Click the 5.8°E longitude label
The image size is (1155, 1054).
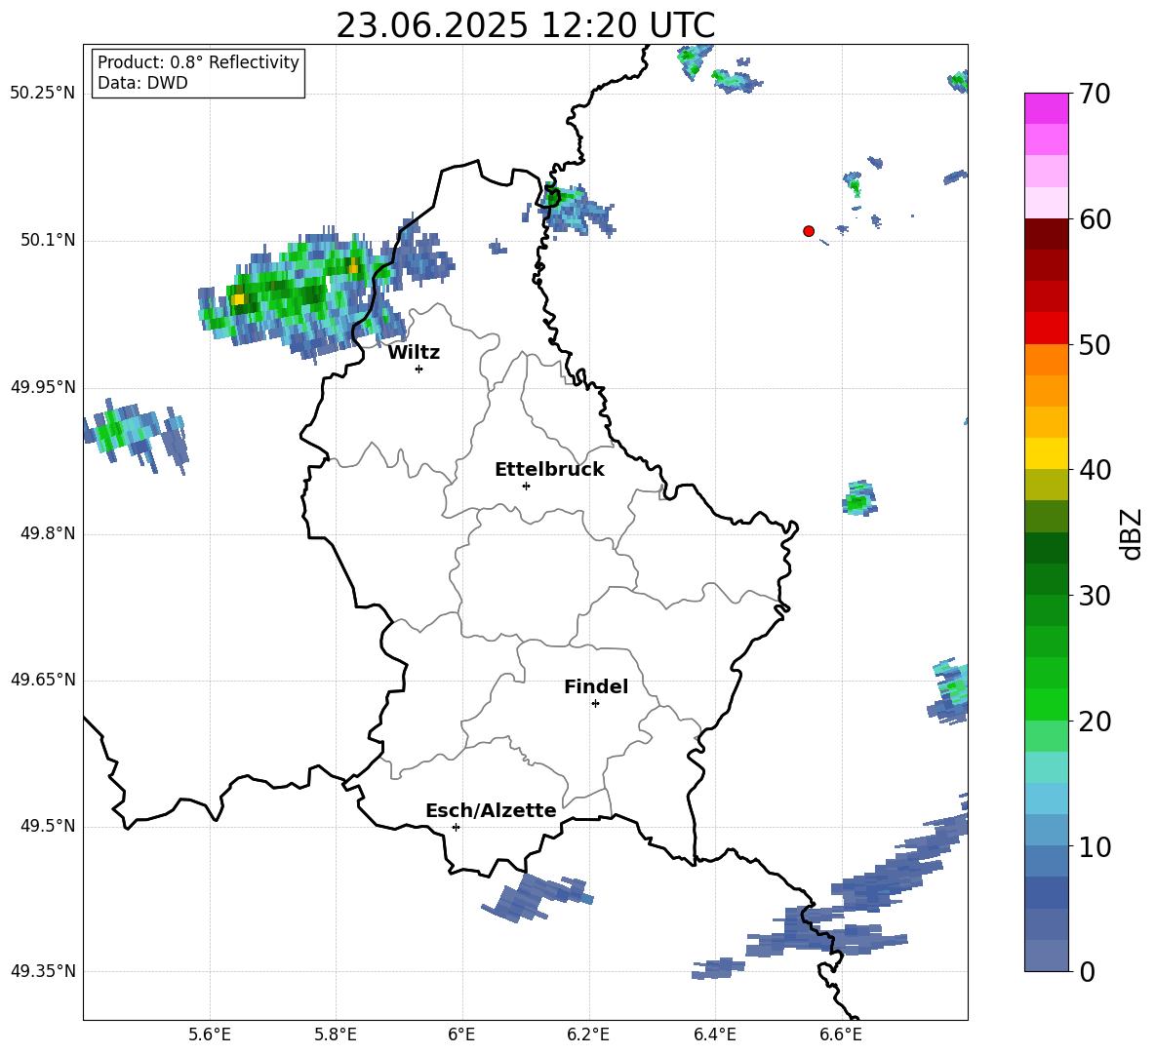[x=336, y=1034]
